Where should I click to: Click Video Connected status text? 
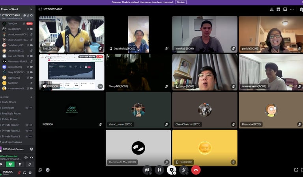[9, 156]
